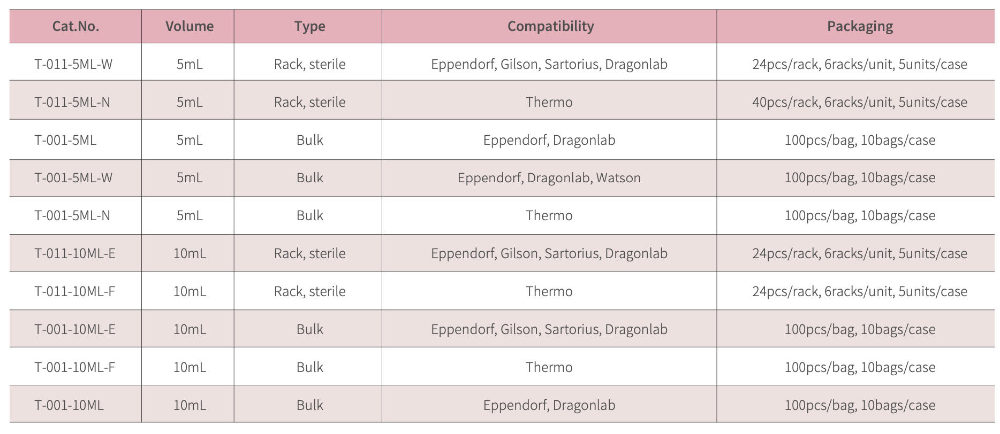
Task: Click the Cat.No. column header
Action: point(75,26)
